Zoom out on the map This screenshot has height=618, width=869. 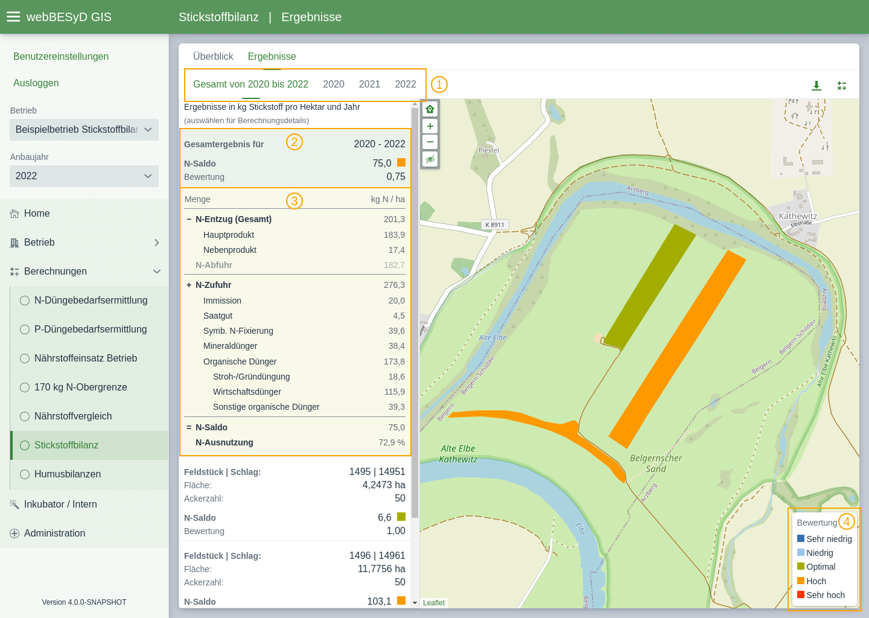pyautogui.click(x=430, y=142)
